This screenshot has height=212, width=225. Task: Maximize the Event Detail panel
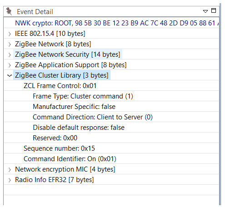click(x=214, y=10)
